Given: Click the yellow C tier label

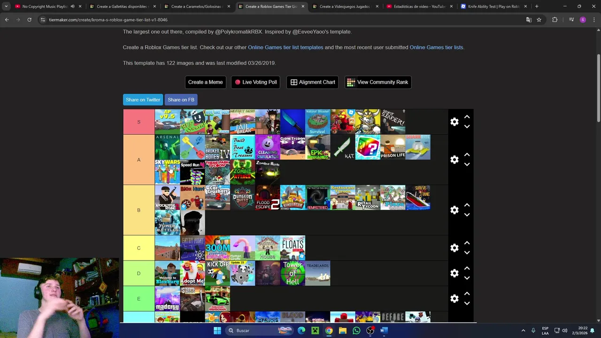Looking at the screenshot, I should (x=139, y=248).
